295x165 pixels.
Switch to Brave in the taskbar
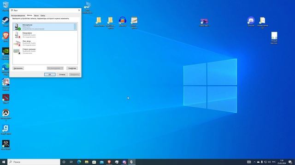click(109, 162)
